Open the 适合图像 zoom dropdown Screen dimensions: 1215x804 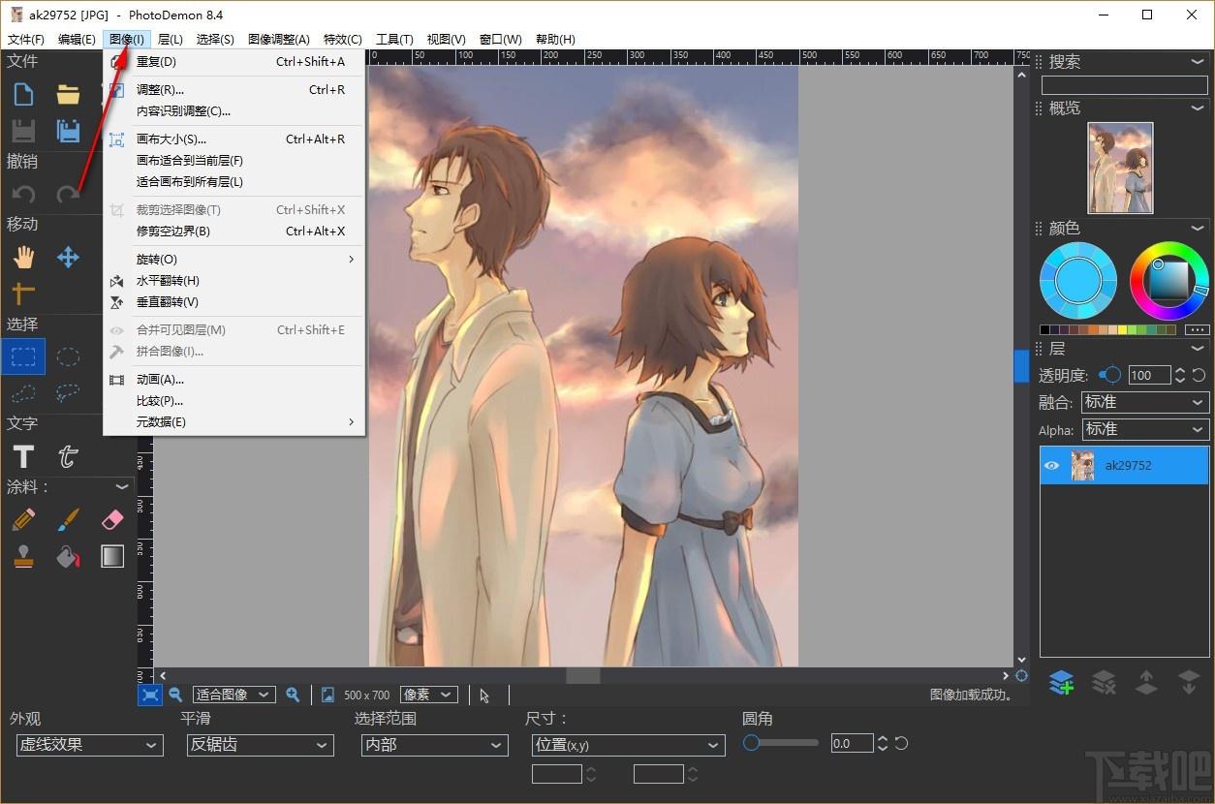coord(234,695)
